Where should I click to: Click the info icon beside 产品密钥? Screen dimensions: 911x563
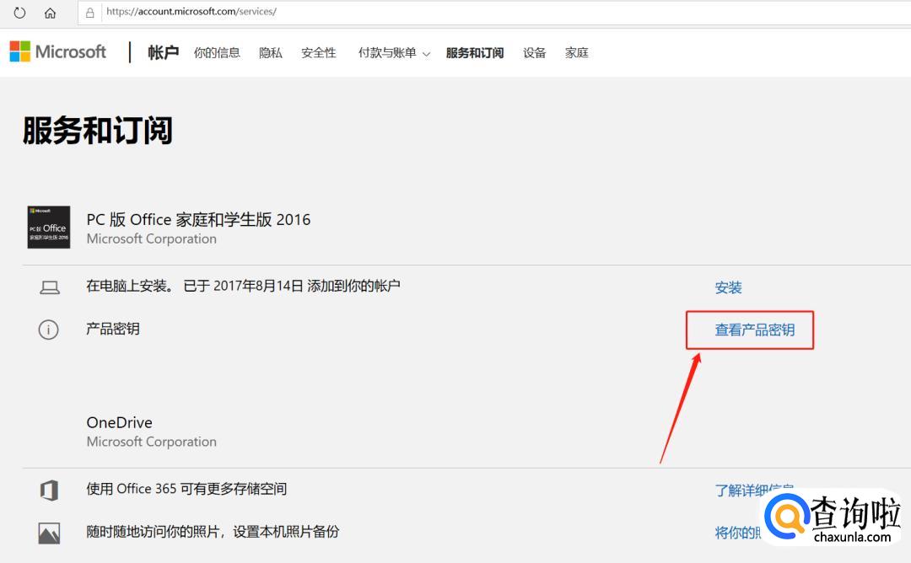(48, 330)
